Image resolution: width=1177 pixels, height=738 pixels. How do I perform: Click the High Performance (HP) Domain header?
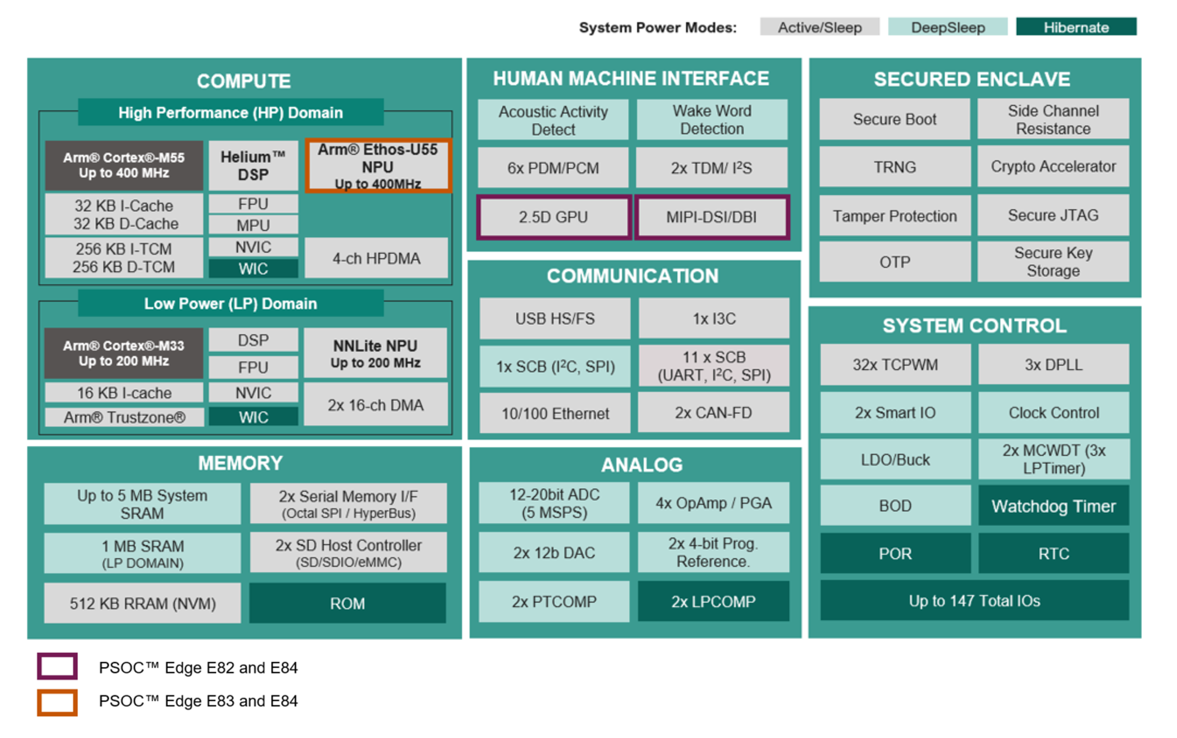click(231, 112)
